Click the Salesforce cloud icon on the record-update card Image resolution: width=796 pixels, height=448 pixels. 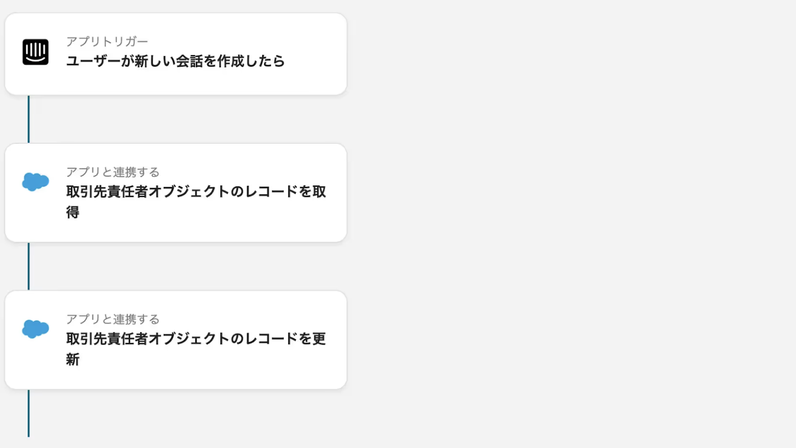click(35, 329)
